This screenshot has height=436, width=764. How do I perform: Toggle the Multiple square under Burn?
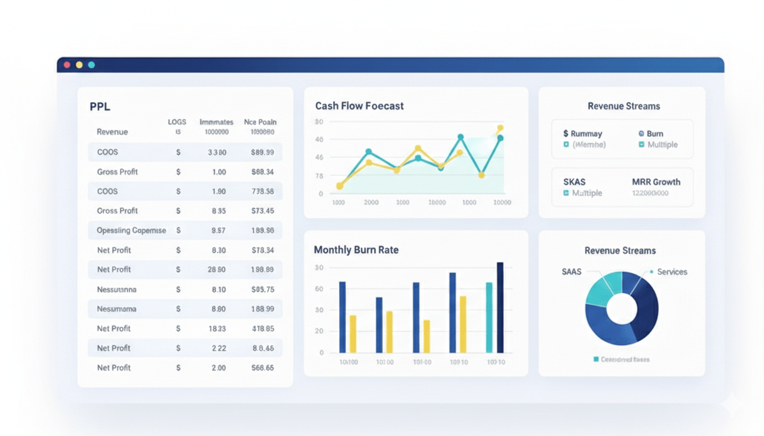click(641, 145)
